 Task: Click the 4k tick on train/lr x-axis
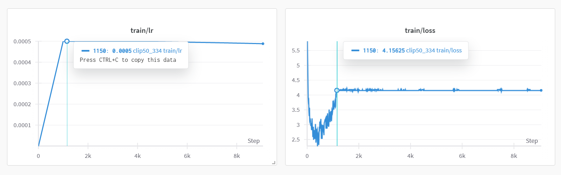pos(137,156)
